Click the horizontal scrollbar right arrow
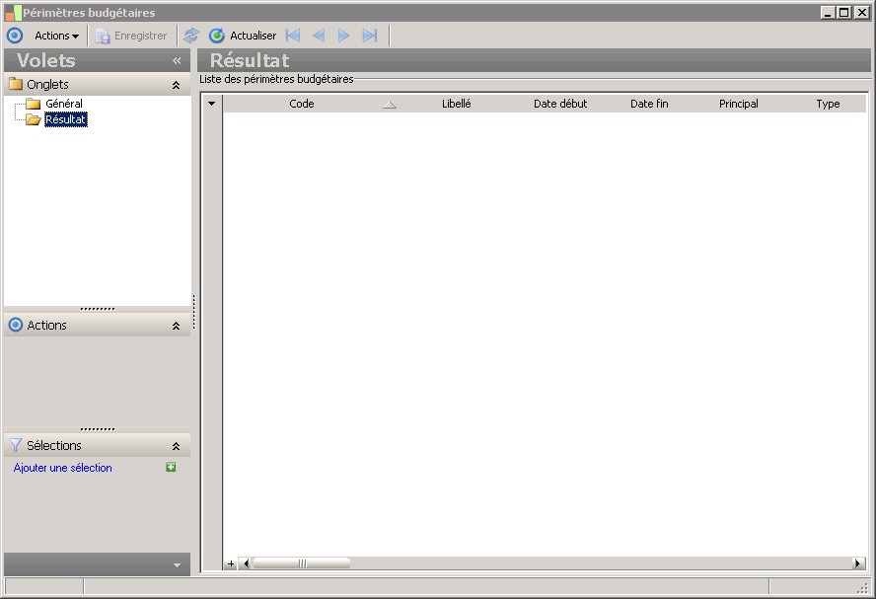 (x=858, y=563)
